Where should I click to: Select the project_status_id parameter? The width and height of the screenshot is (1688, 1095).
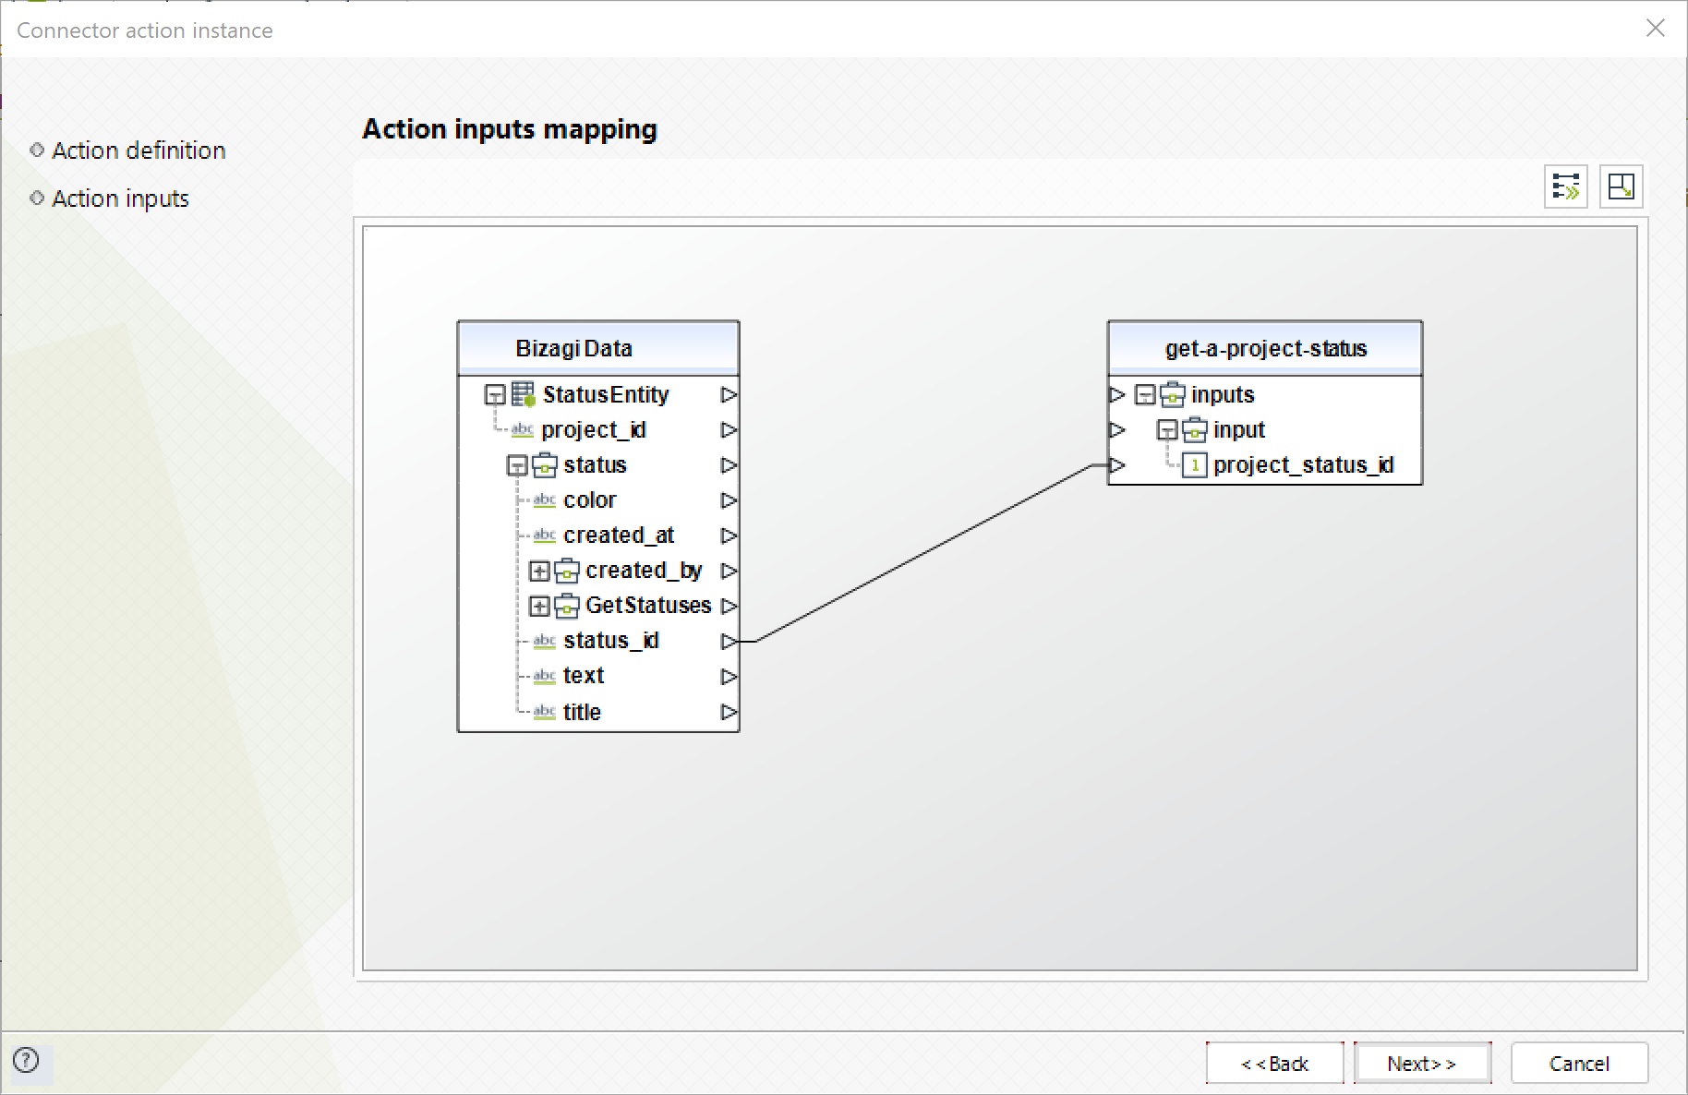[1303, 465]
